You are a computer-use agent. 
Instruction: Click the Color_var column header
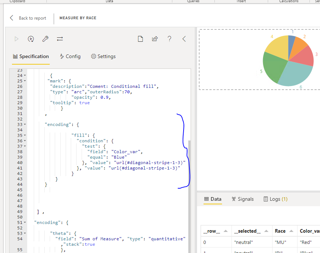click(309, 231)
